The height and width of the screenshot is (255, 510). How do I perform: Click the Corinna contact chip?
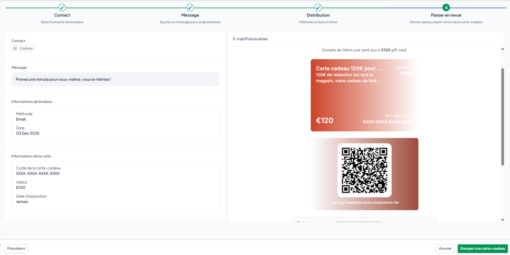23,48
